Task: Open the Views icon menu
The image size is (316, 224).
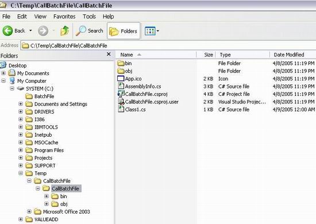Action: pyautogui.click(x=150, y=31)
